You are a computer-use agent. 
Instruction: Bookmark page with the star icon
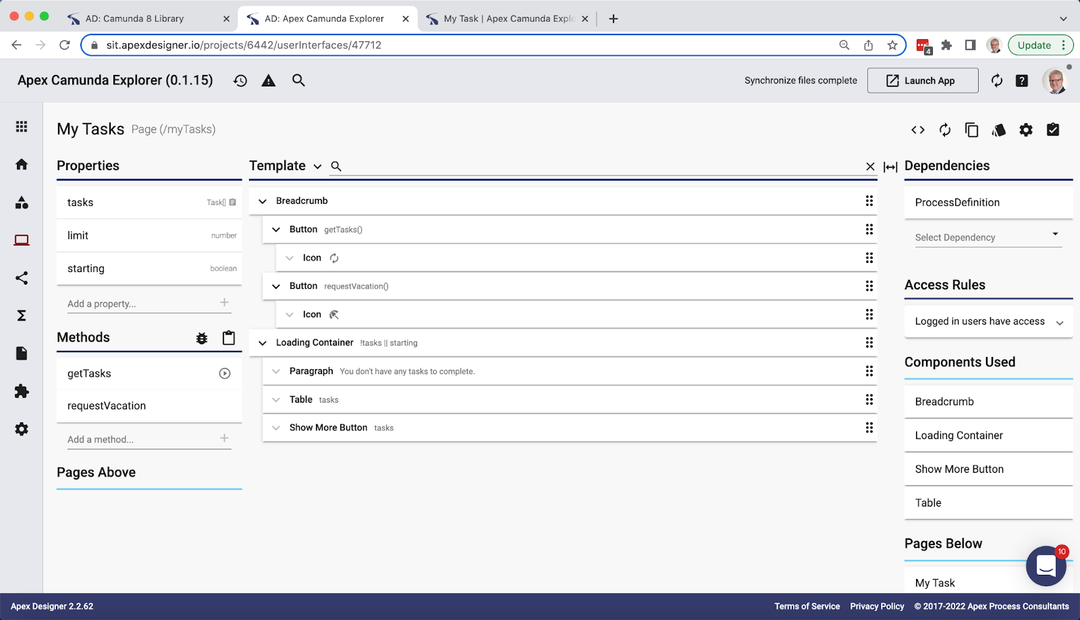892,45
